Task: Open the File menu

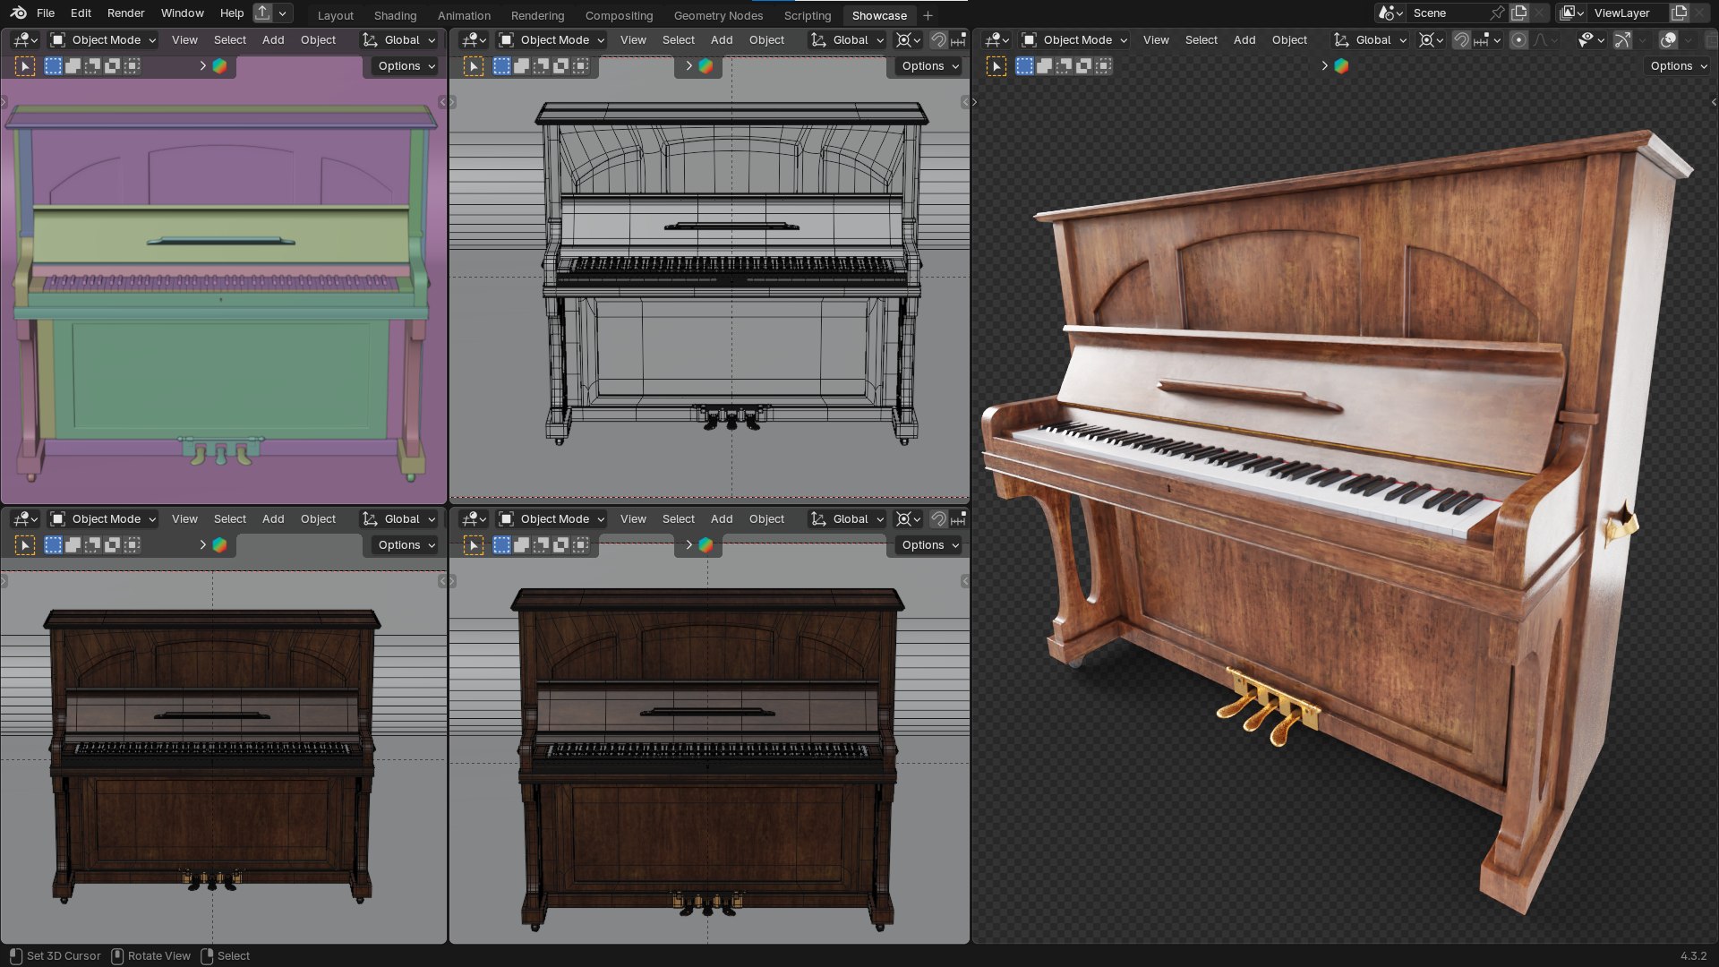Action: (x=46, y=13)
